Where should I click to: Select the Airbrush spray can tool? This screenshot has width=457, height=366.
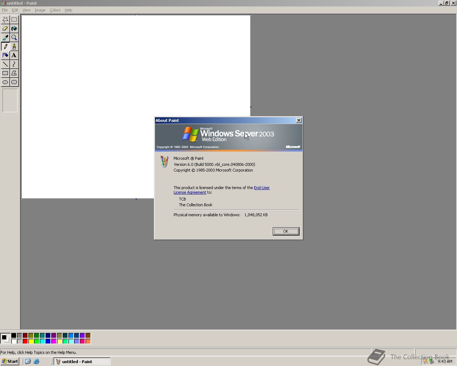tap(5, 55)
